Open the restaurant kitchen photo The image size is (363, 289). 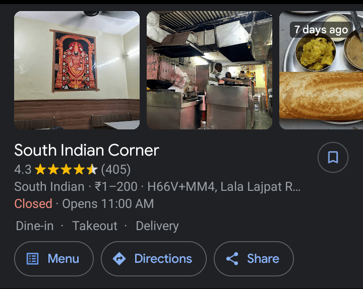click(210, 70)
